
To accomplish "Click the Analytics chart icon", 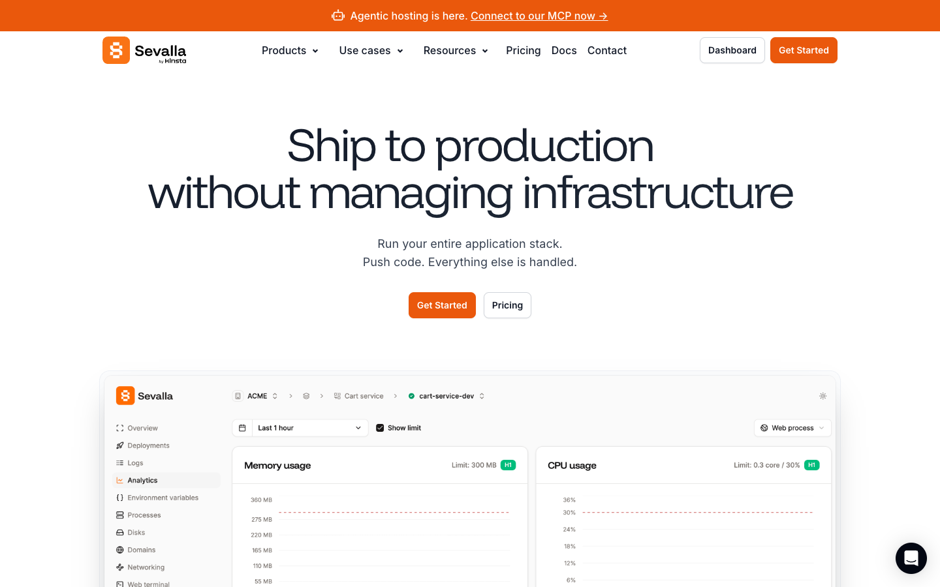I will tap(120, 481).
